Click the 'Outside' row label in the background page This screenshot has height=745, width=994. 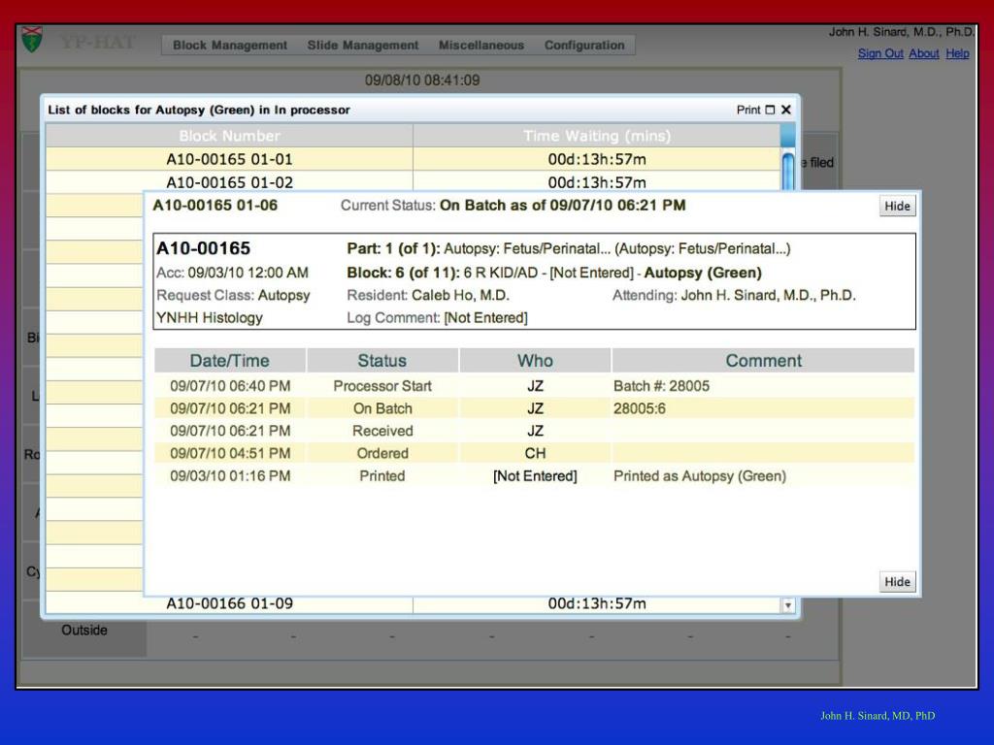pyautogui.click(x=84, y=631)
